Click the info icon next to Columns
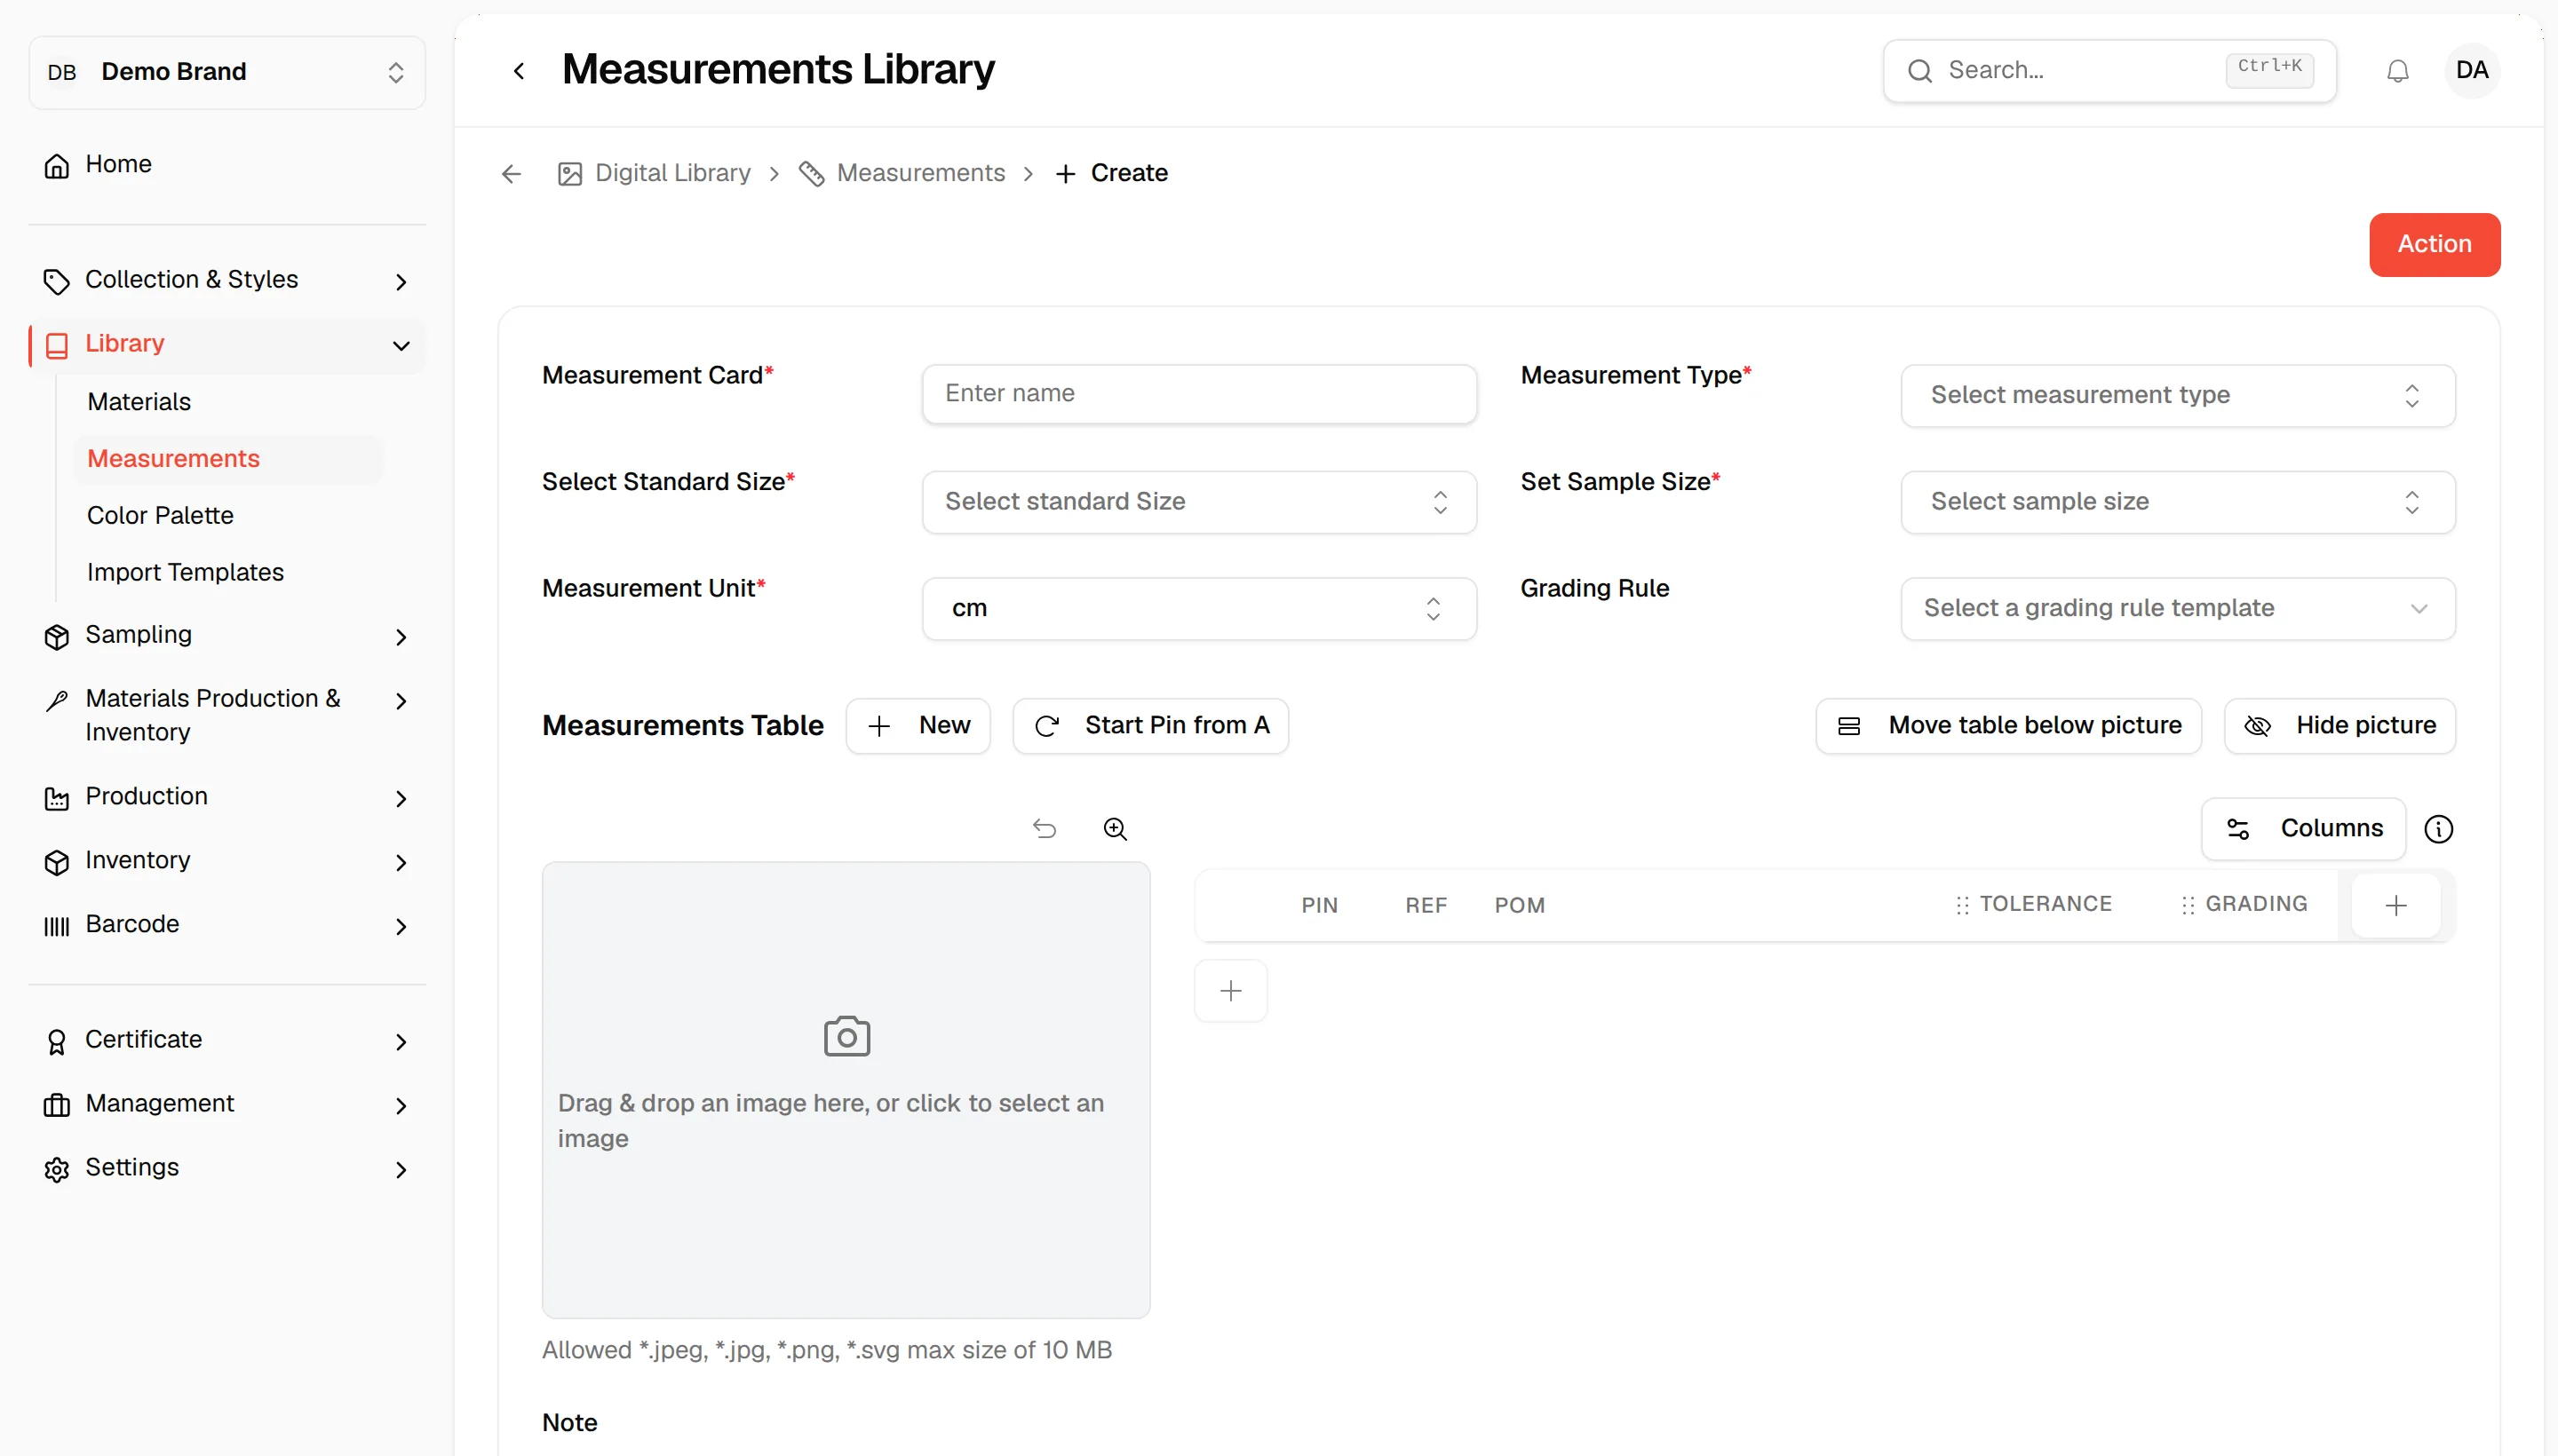2558x1456 pixels. click(x=2437, y=828)
